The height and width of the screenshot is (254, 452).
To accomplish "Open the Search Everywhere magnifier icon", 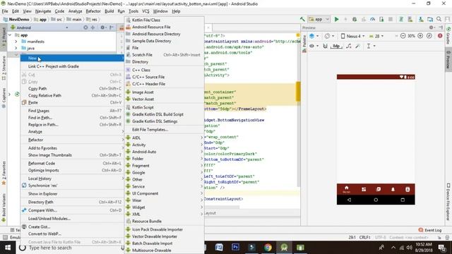I will tap(439, 19).
